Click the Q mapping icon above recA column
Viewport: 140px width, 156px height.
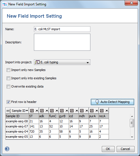(x=102, y=111)
